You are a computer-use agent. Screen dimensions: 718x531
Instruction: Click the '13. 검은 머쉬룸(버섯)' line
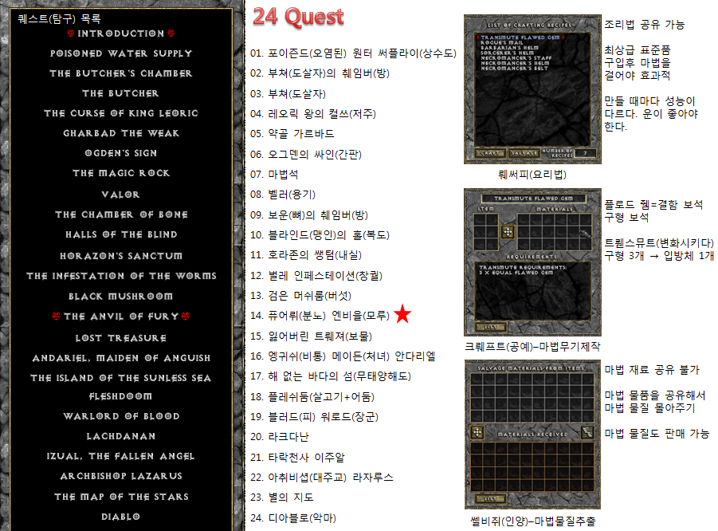(x=301, y=296)
